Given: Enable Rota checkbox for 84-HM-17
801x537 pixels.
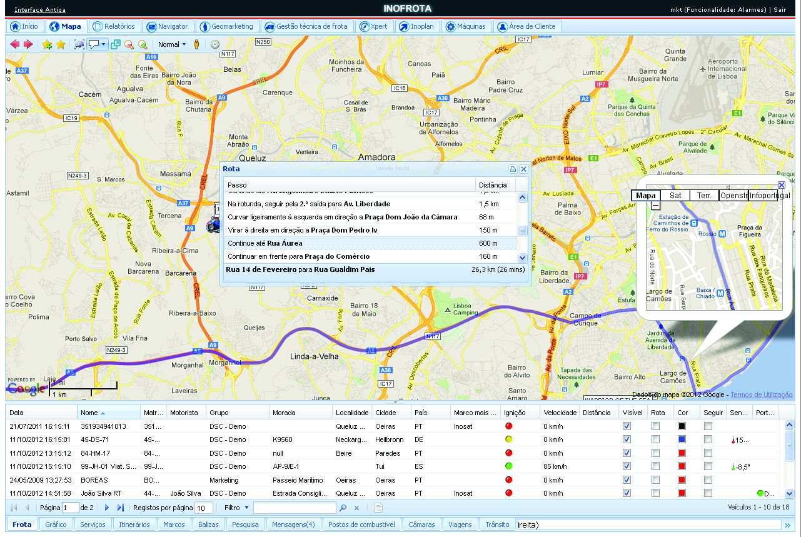Looking at the screenshot, I should click(655, 453).
